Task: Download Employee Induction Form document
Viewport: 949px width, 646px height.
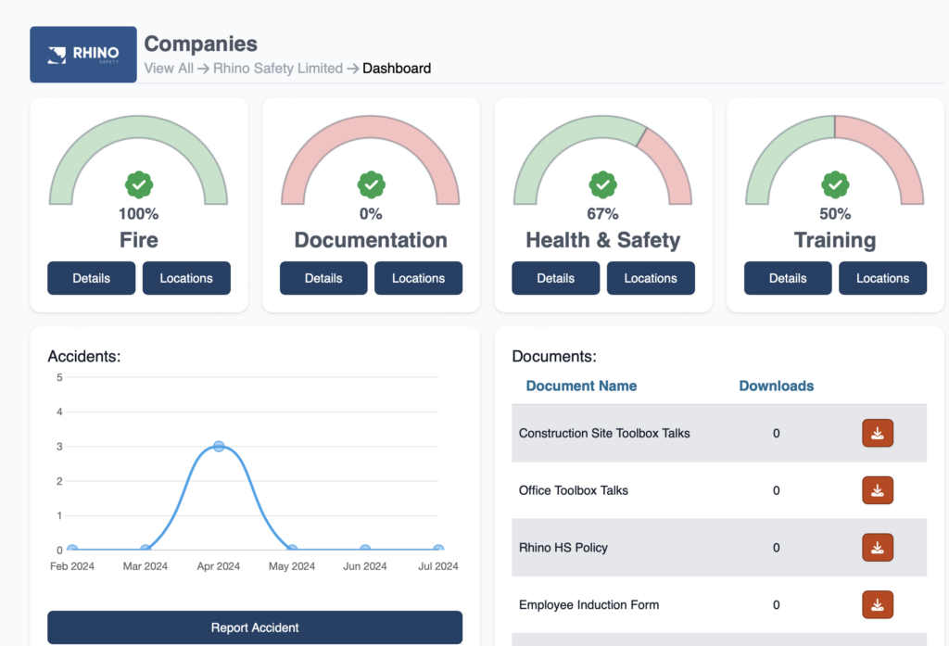Action: [x=877, y=605]
